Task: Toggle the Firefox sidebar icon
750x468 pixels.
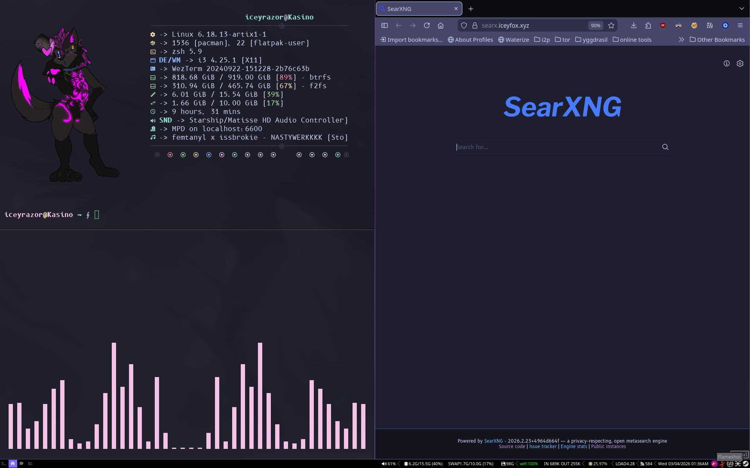Action: [385, 25]
